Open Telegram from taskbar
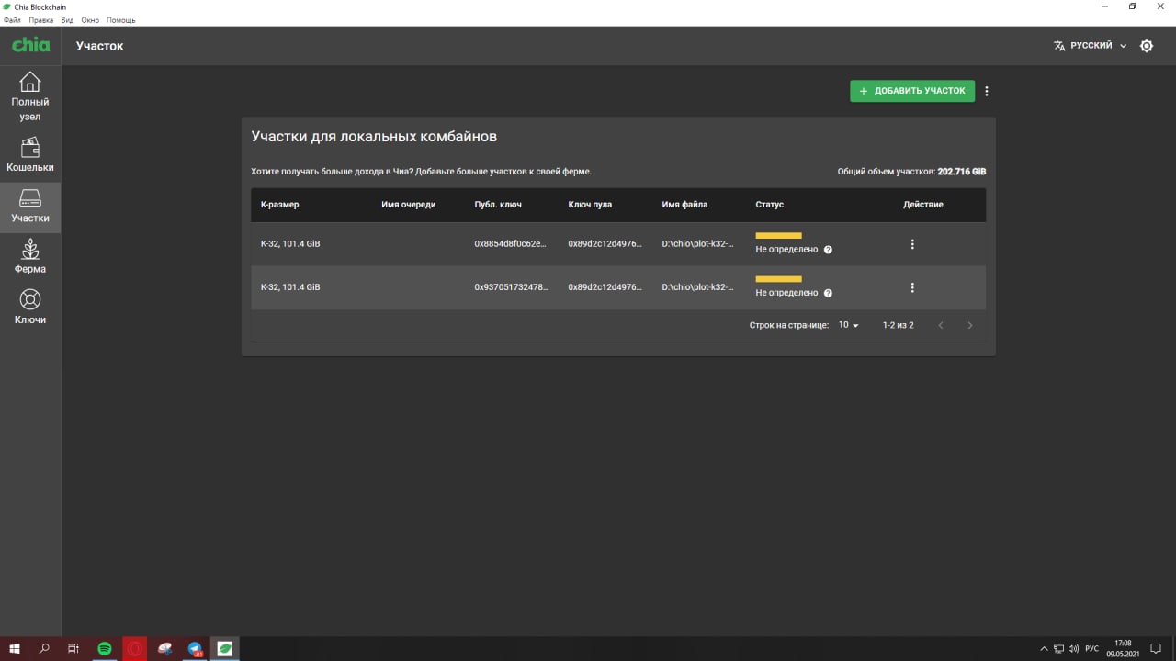1176x661 pixels. (196, 648)
